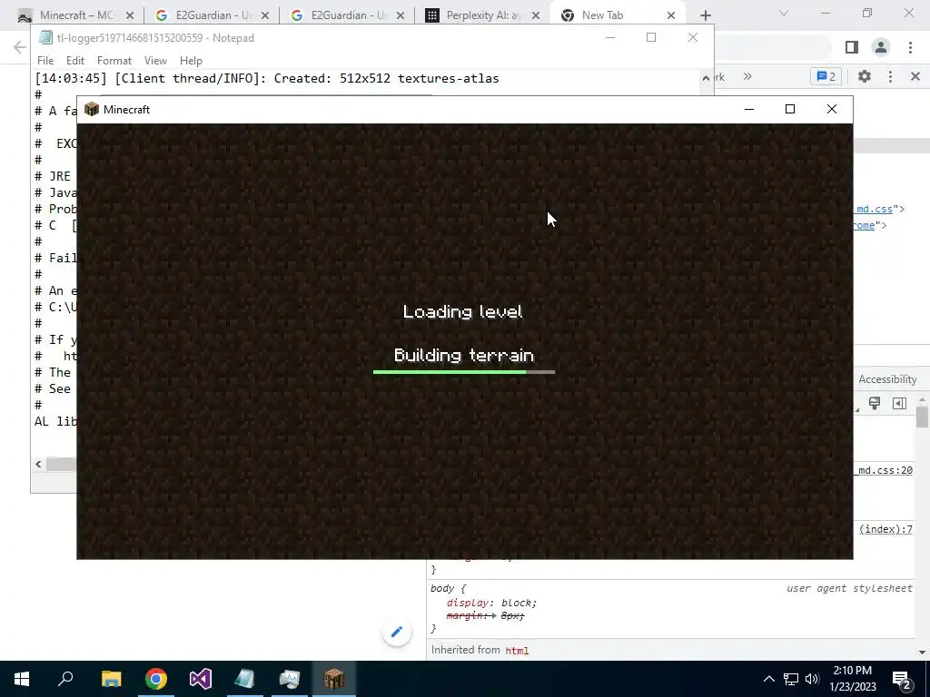The height and width of the screenshot is (697, 930).
Task: Close the DevTools panel
Action: (915, 76)
